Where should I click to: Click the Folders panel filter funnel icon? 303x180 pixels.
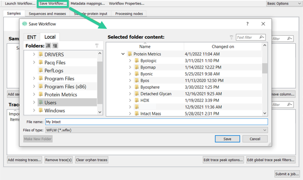(97, 46)
